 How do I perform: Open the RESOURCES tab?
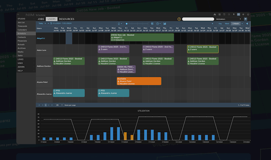(66, 19)
